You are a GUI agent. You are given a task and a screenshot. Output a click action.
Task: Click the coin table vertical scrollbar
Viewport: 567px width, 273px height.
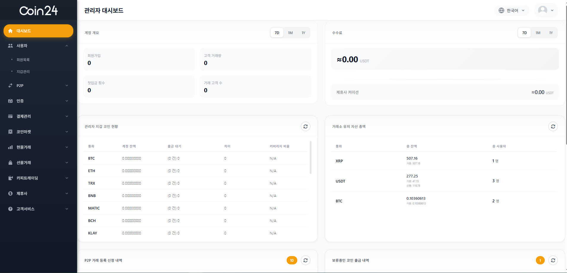[x=310, y=157]
